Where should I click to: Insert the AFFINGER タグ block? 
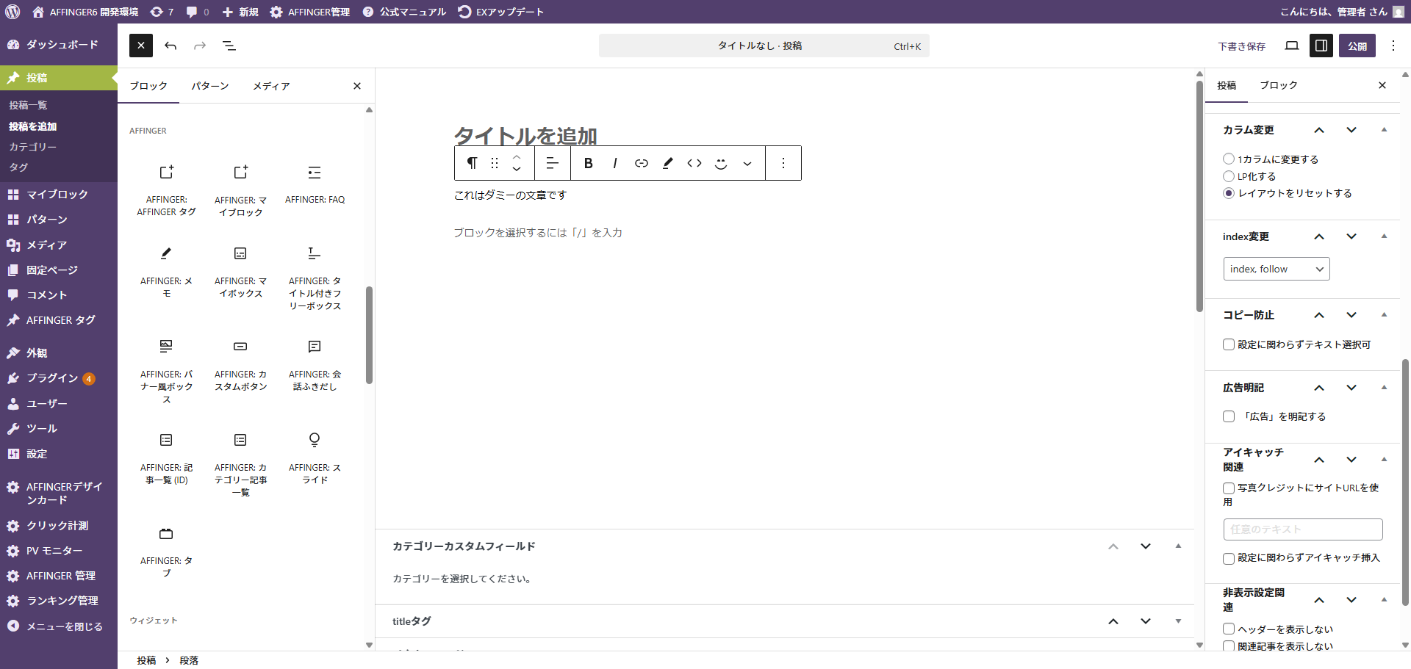click(167, 190)
